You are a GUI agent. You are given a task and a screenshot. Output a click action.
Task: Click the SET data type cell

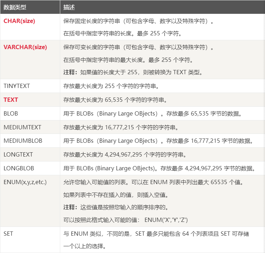tap(8, 234)
